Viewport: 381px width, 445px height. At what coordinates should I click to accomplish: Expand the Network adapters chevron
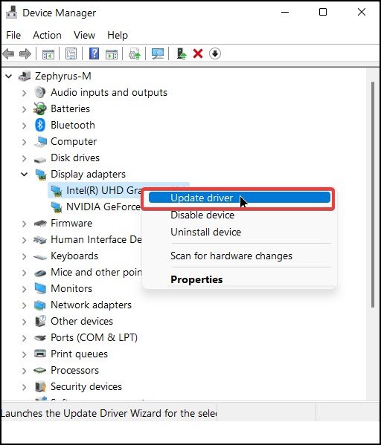[25, 305]
